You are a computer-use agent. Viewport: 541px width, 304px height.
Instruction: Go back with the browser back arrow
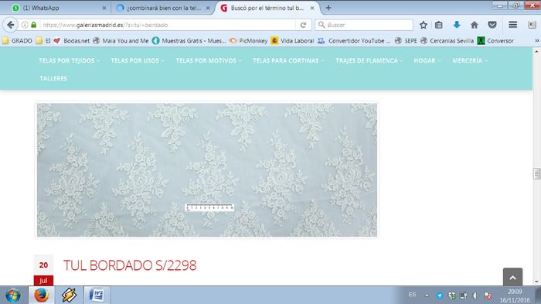point(10,25)
